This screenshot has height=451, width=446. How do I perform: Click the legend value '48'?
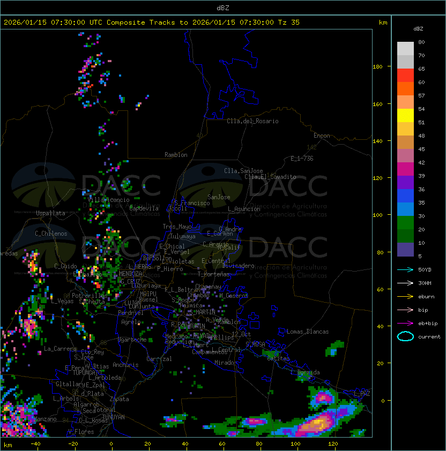point(421,136)
